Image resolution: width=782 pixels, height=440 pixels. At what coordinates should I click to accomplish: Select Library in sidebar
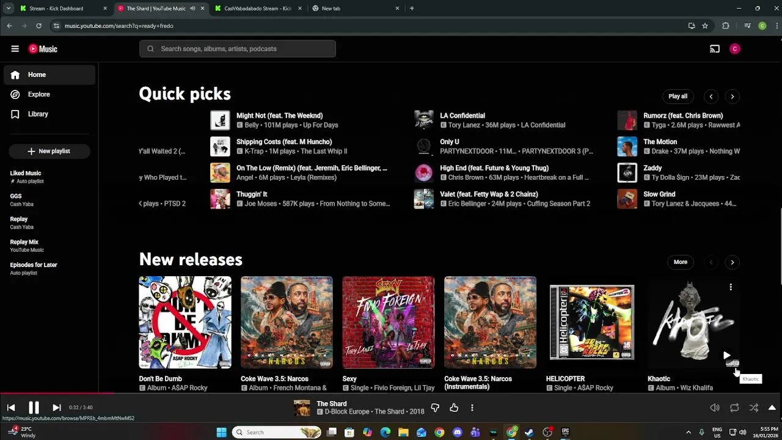pos(49,114)
